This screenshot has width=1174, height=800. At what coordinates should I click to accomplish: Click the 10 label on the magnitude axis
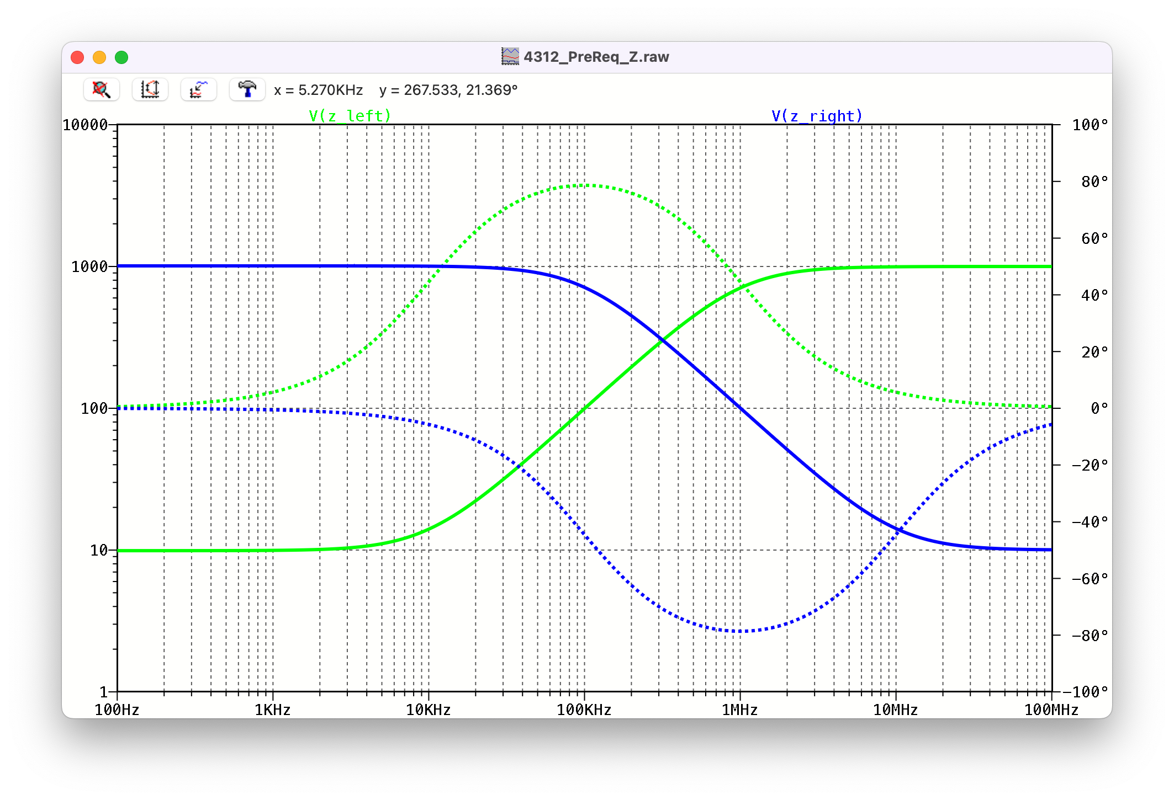[x=99, y=550]
